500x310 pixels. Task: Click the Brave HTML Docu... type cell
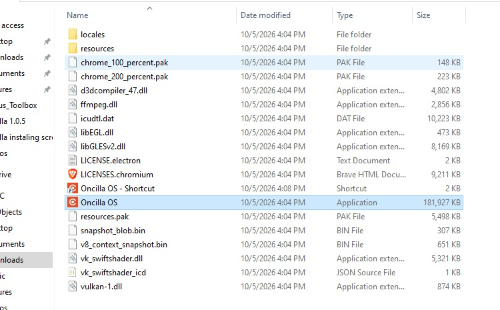[x=371, y=175]
